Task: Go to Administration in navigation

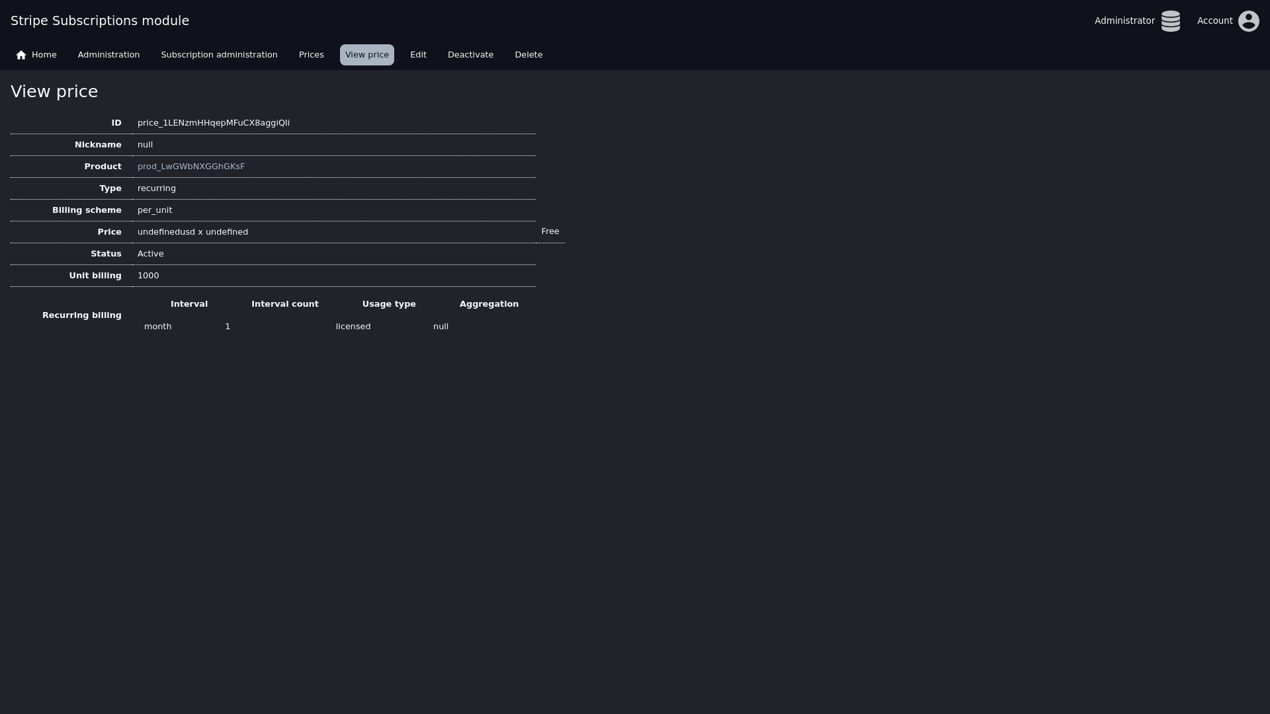Action: (108, 55)
